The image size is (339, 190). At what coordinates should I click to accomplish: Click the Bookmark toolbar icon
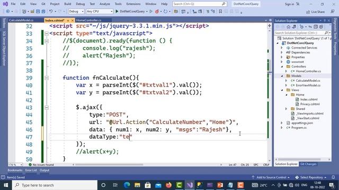220,12
